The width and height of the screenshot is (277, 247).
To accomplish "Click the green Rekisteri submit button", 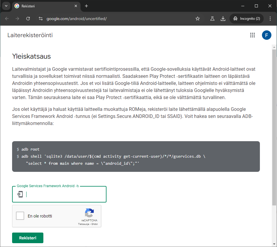I will 28,238.
